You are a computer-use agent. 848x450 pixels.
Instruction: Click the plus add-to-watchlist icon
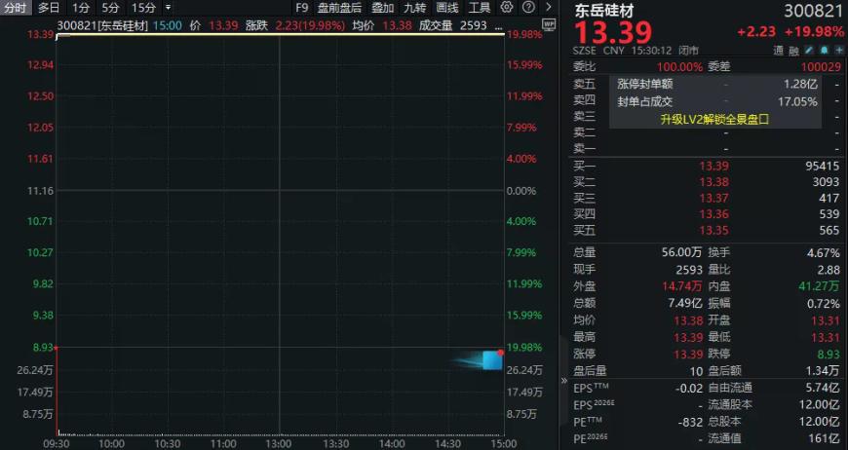pyautogui.click(x=838, y=48)
